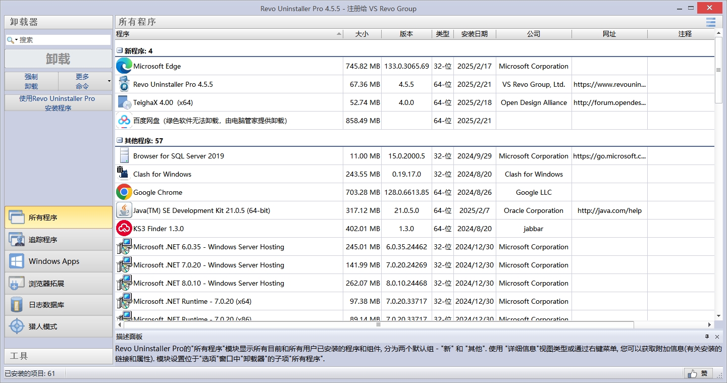Open the 所有程序 module in sidebar

point(59,217)
